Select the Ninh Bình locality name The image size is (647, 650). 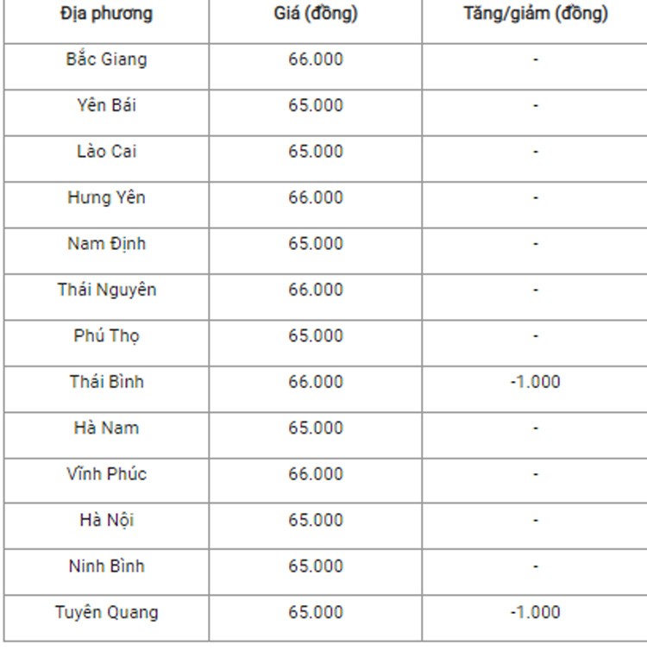pyautogui.click(x=106, y=566)
